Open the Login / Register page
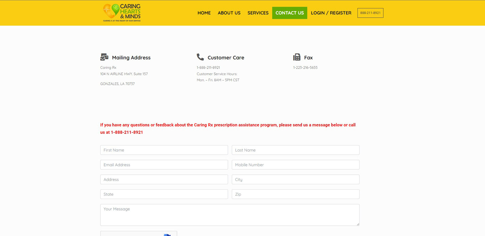The height and width of the screenshot is (236, 485). (x=331, y=13)
